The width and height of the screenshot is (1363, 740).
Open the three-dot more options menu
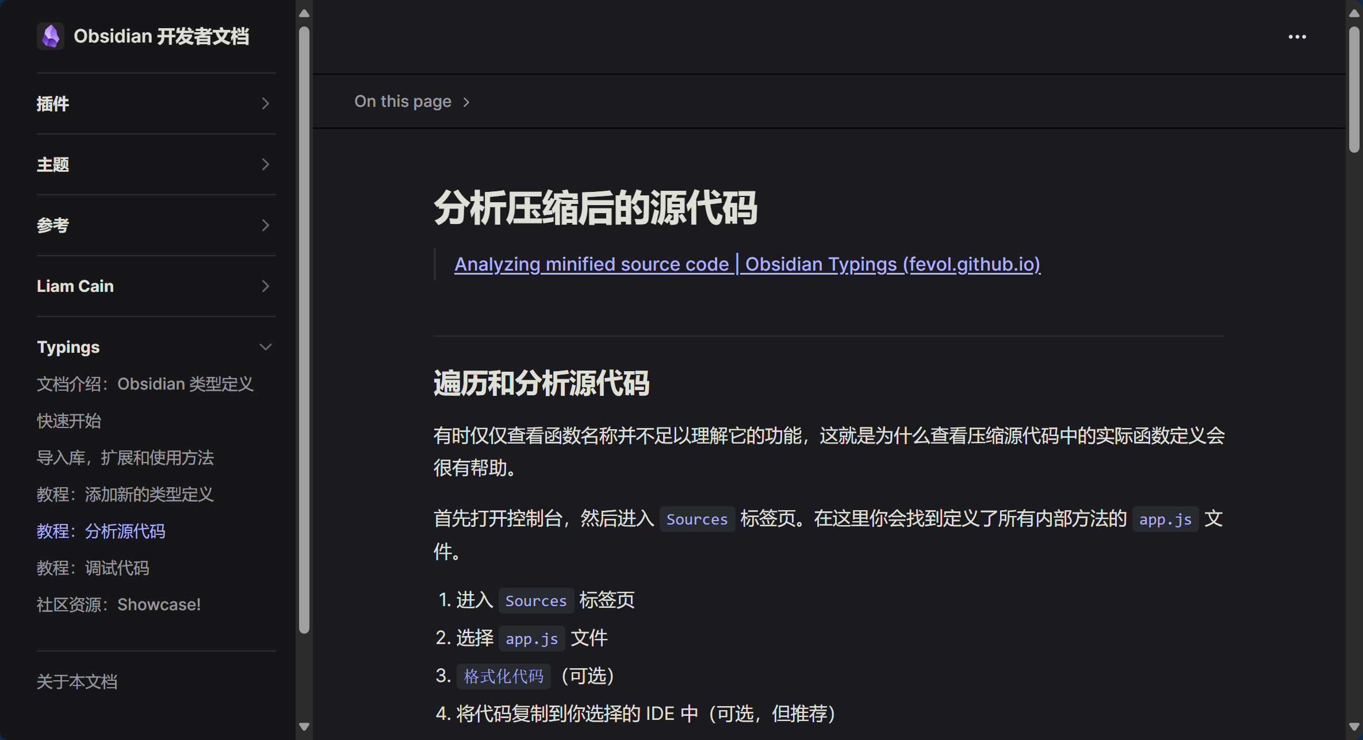pyautogui.click(x=1297, y=37)
